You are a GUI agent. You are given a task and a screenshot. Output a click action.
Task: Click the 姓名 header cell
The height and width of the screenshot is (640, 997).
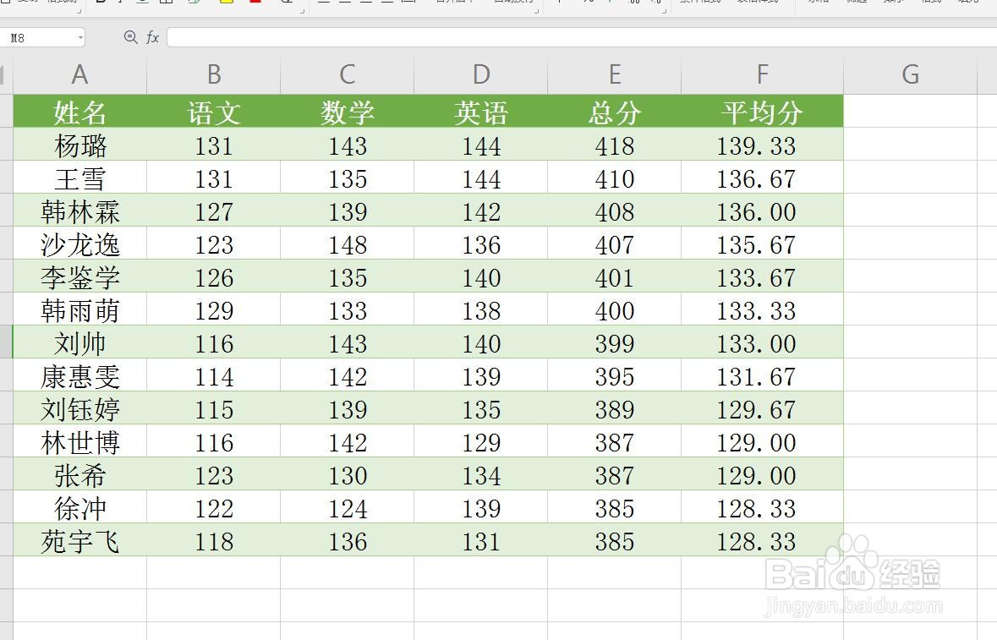tap(80, 112)
